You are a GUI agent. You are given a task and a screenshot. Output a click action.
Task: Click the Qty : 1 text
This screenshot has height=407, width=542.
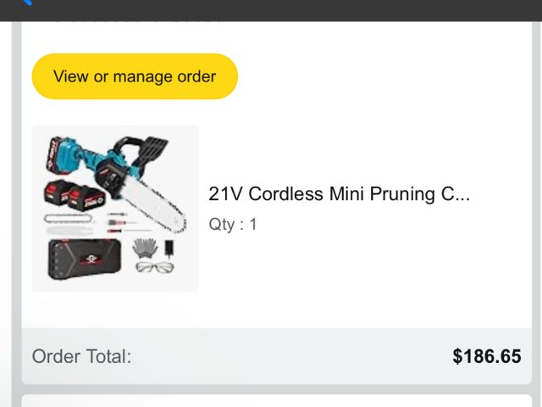point(233,225)
